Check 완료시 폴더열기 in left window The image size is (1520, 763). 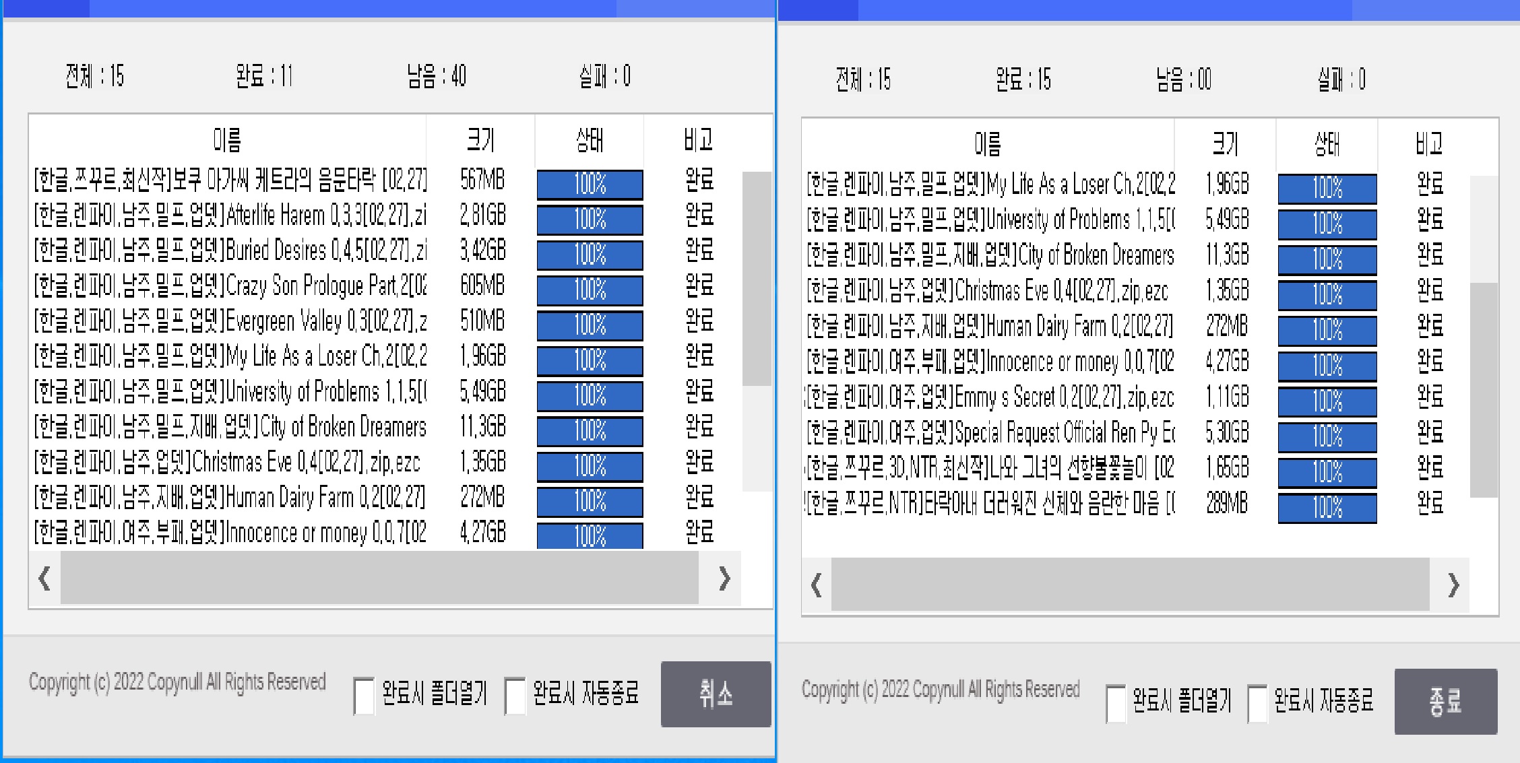[x=364, y=696]
